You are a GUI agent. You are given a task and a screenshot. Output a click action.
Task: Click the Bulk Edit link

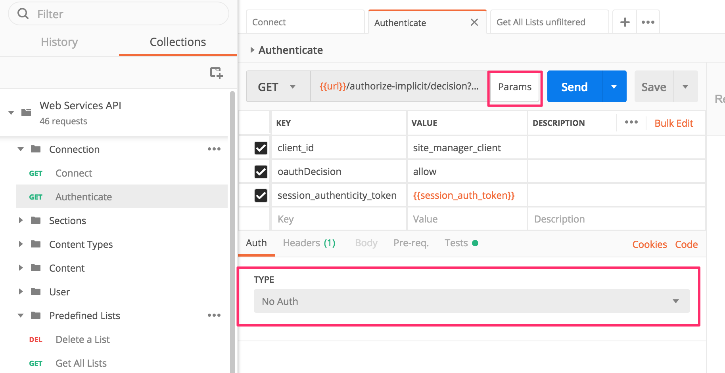(673, 123)
